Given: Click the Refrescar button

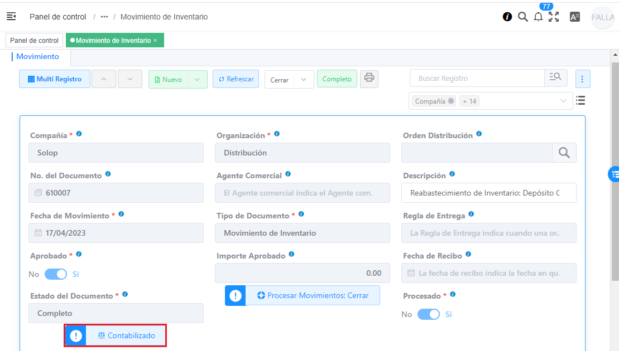Looking at the screenshot, I should click(x=236, y=79).
